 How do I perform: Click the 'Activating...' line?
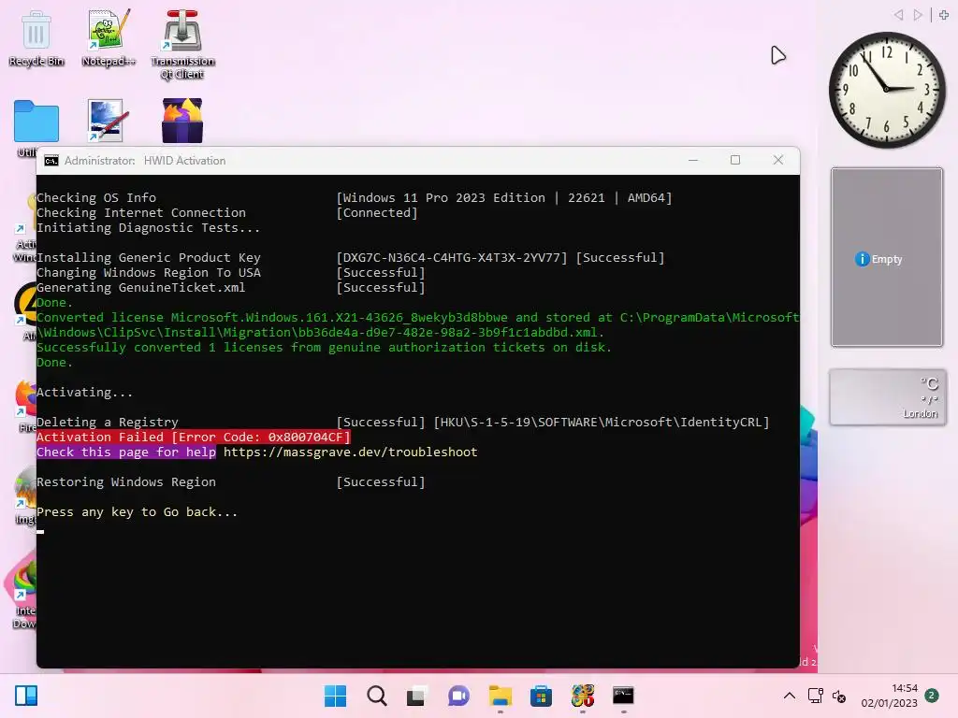coord(84,393)
